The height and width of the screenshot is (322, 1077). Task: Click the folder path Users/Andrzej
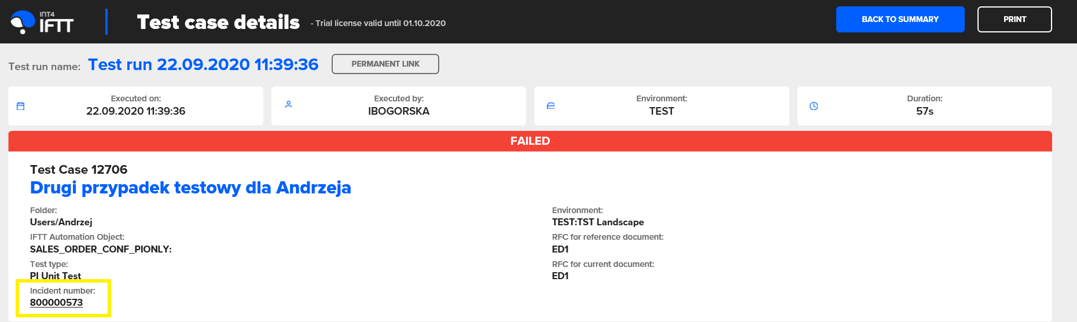tap(61, 222)
